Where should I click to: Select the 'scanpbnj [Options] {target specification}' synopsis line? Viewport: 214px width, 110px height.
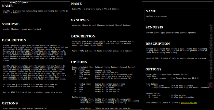click(x=22, y=29)
